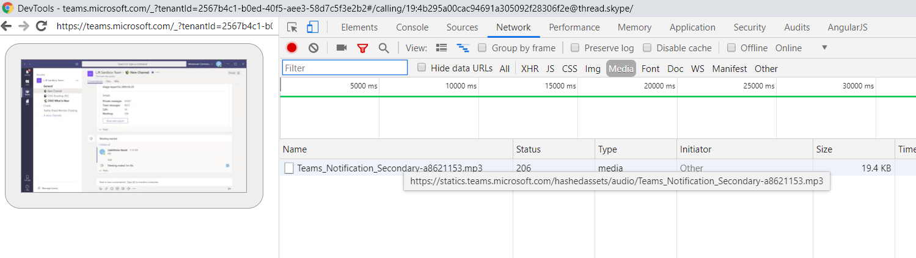916x258 pixels.
Task: Stop network recording with red button
Action: coord(292,48)
